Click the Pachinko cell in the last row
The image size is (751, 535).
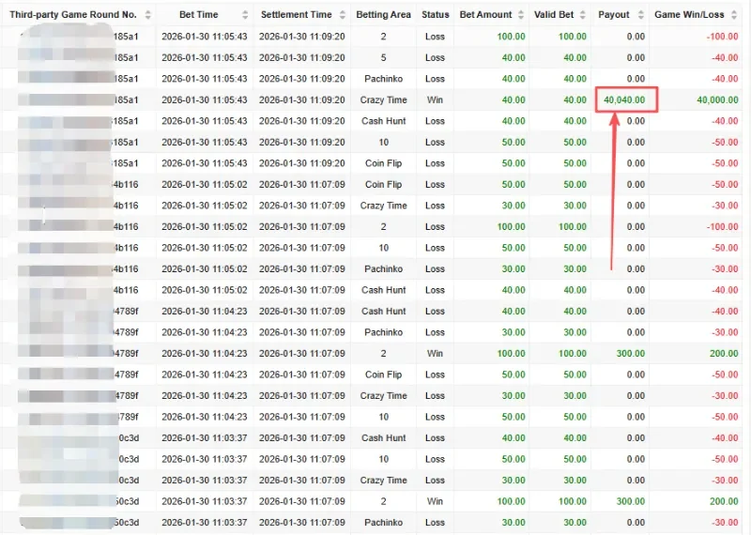tap(383, 523)
